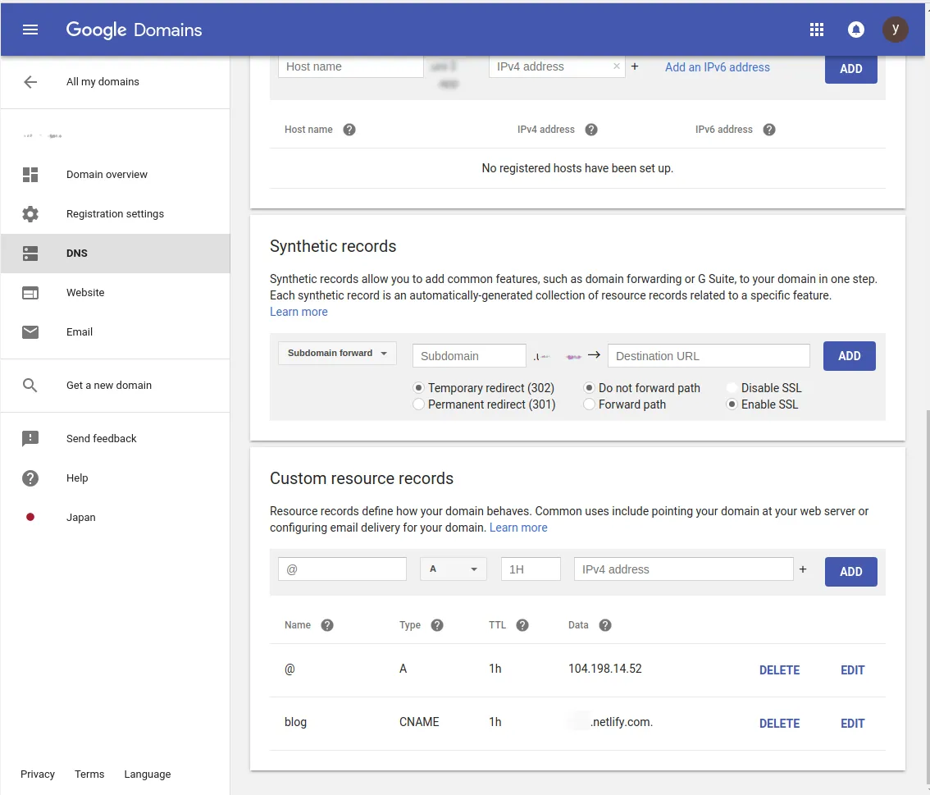Open help tooltip next to Name column
Screen dimensions: 930x795
327,625
